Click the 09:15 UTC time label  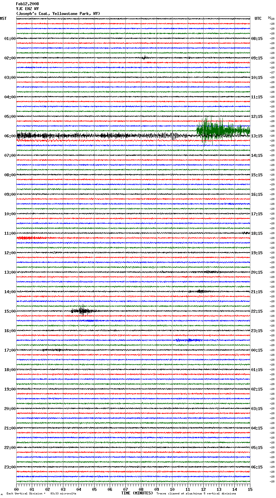click(x=257, y=58)
